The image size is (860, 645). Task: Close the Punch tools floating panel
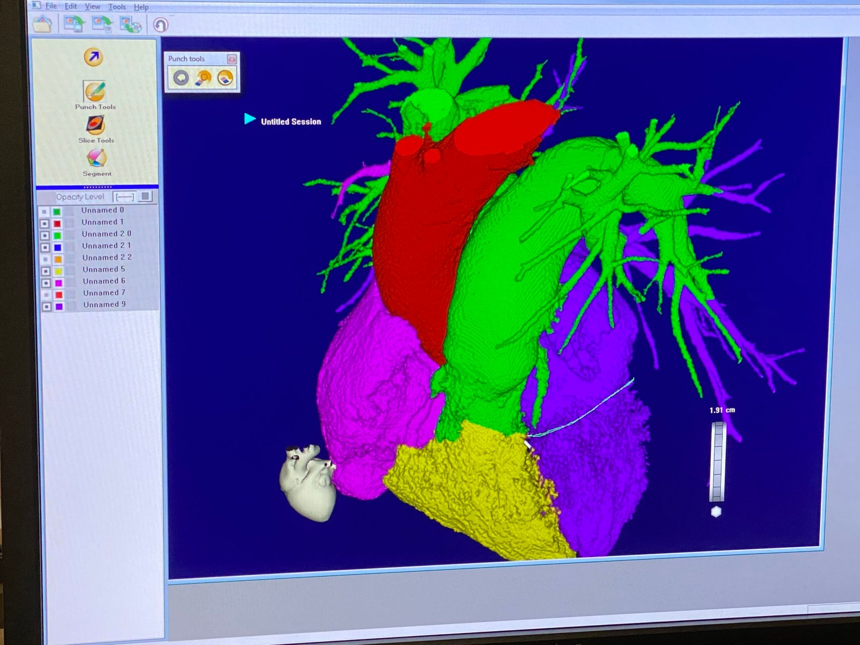(232, 59)
